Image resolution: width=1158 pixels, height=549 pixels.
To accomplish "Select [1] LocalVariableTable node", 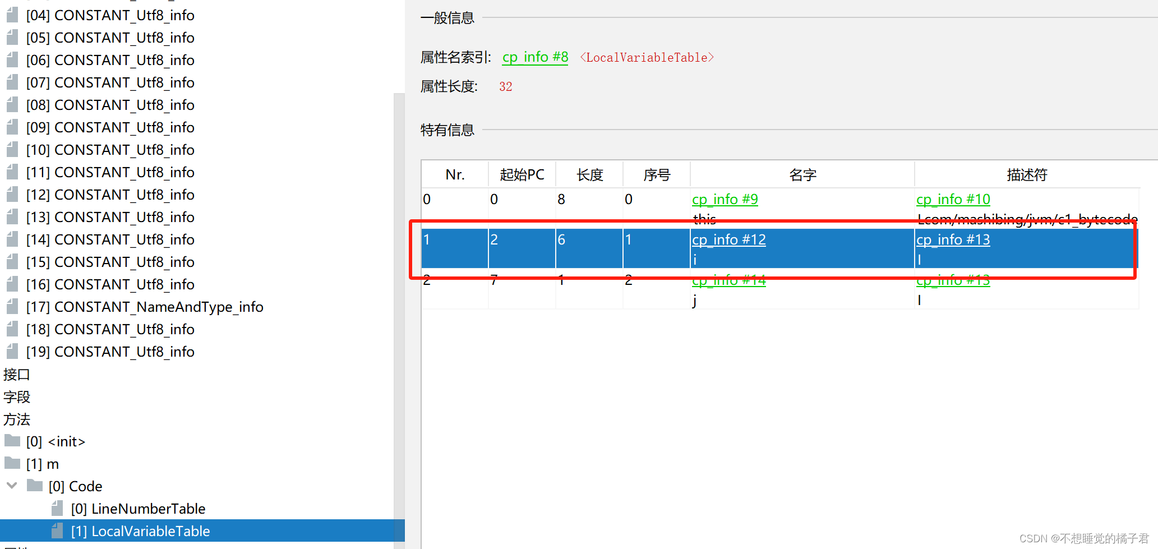I will pos(140,531).
